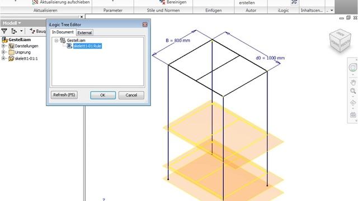Image resolution: width=358 pixels, height=201 pixels.
Task: Select skelett1-01 Rule in the tree
Action: [x=87, y=46]
